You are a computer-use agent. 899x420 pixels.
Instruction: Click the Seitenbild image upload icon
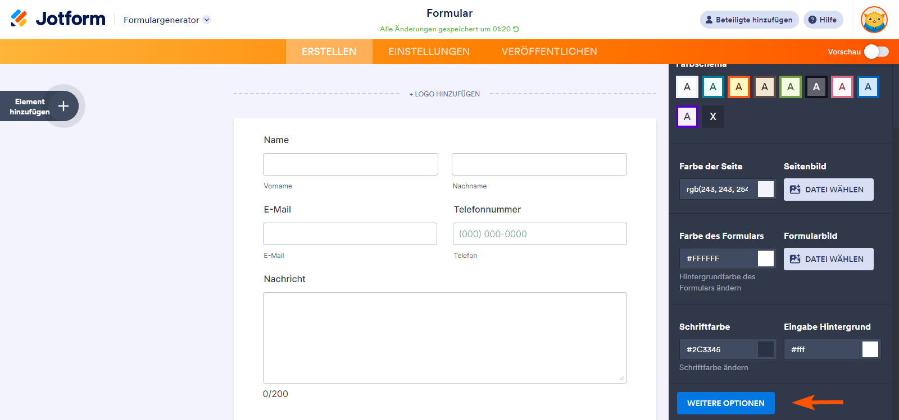pyautogui.click(x=795, y=190)
